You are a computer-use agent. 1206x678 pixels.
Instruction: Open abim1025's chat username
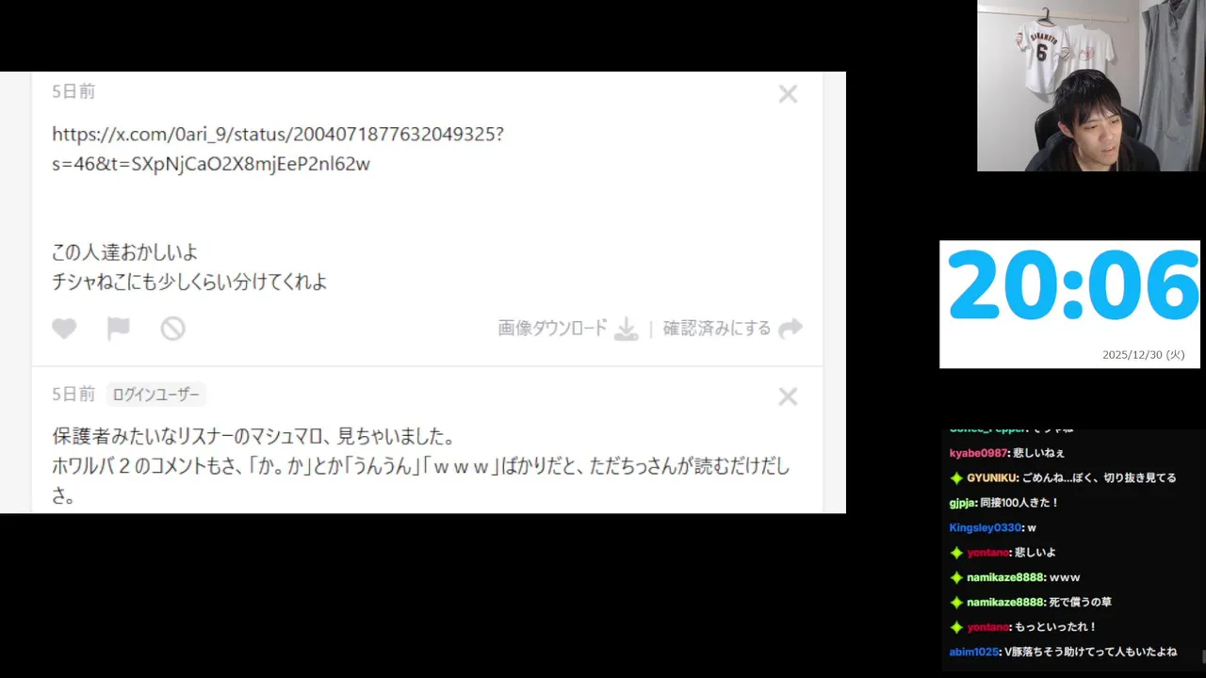coord(973,652)
